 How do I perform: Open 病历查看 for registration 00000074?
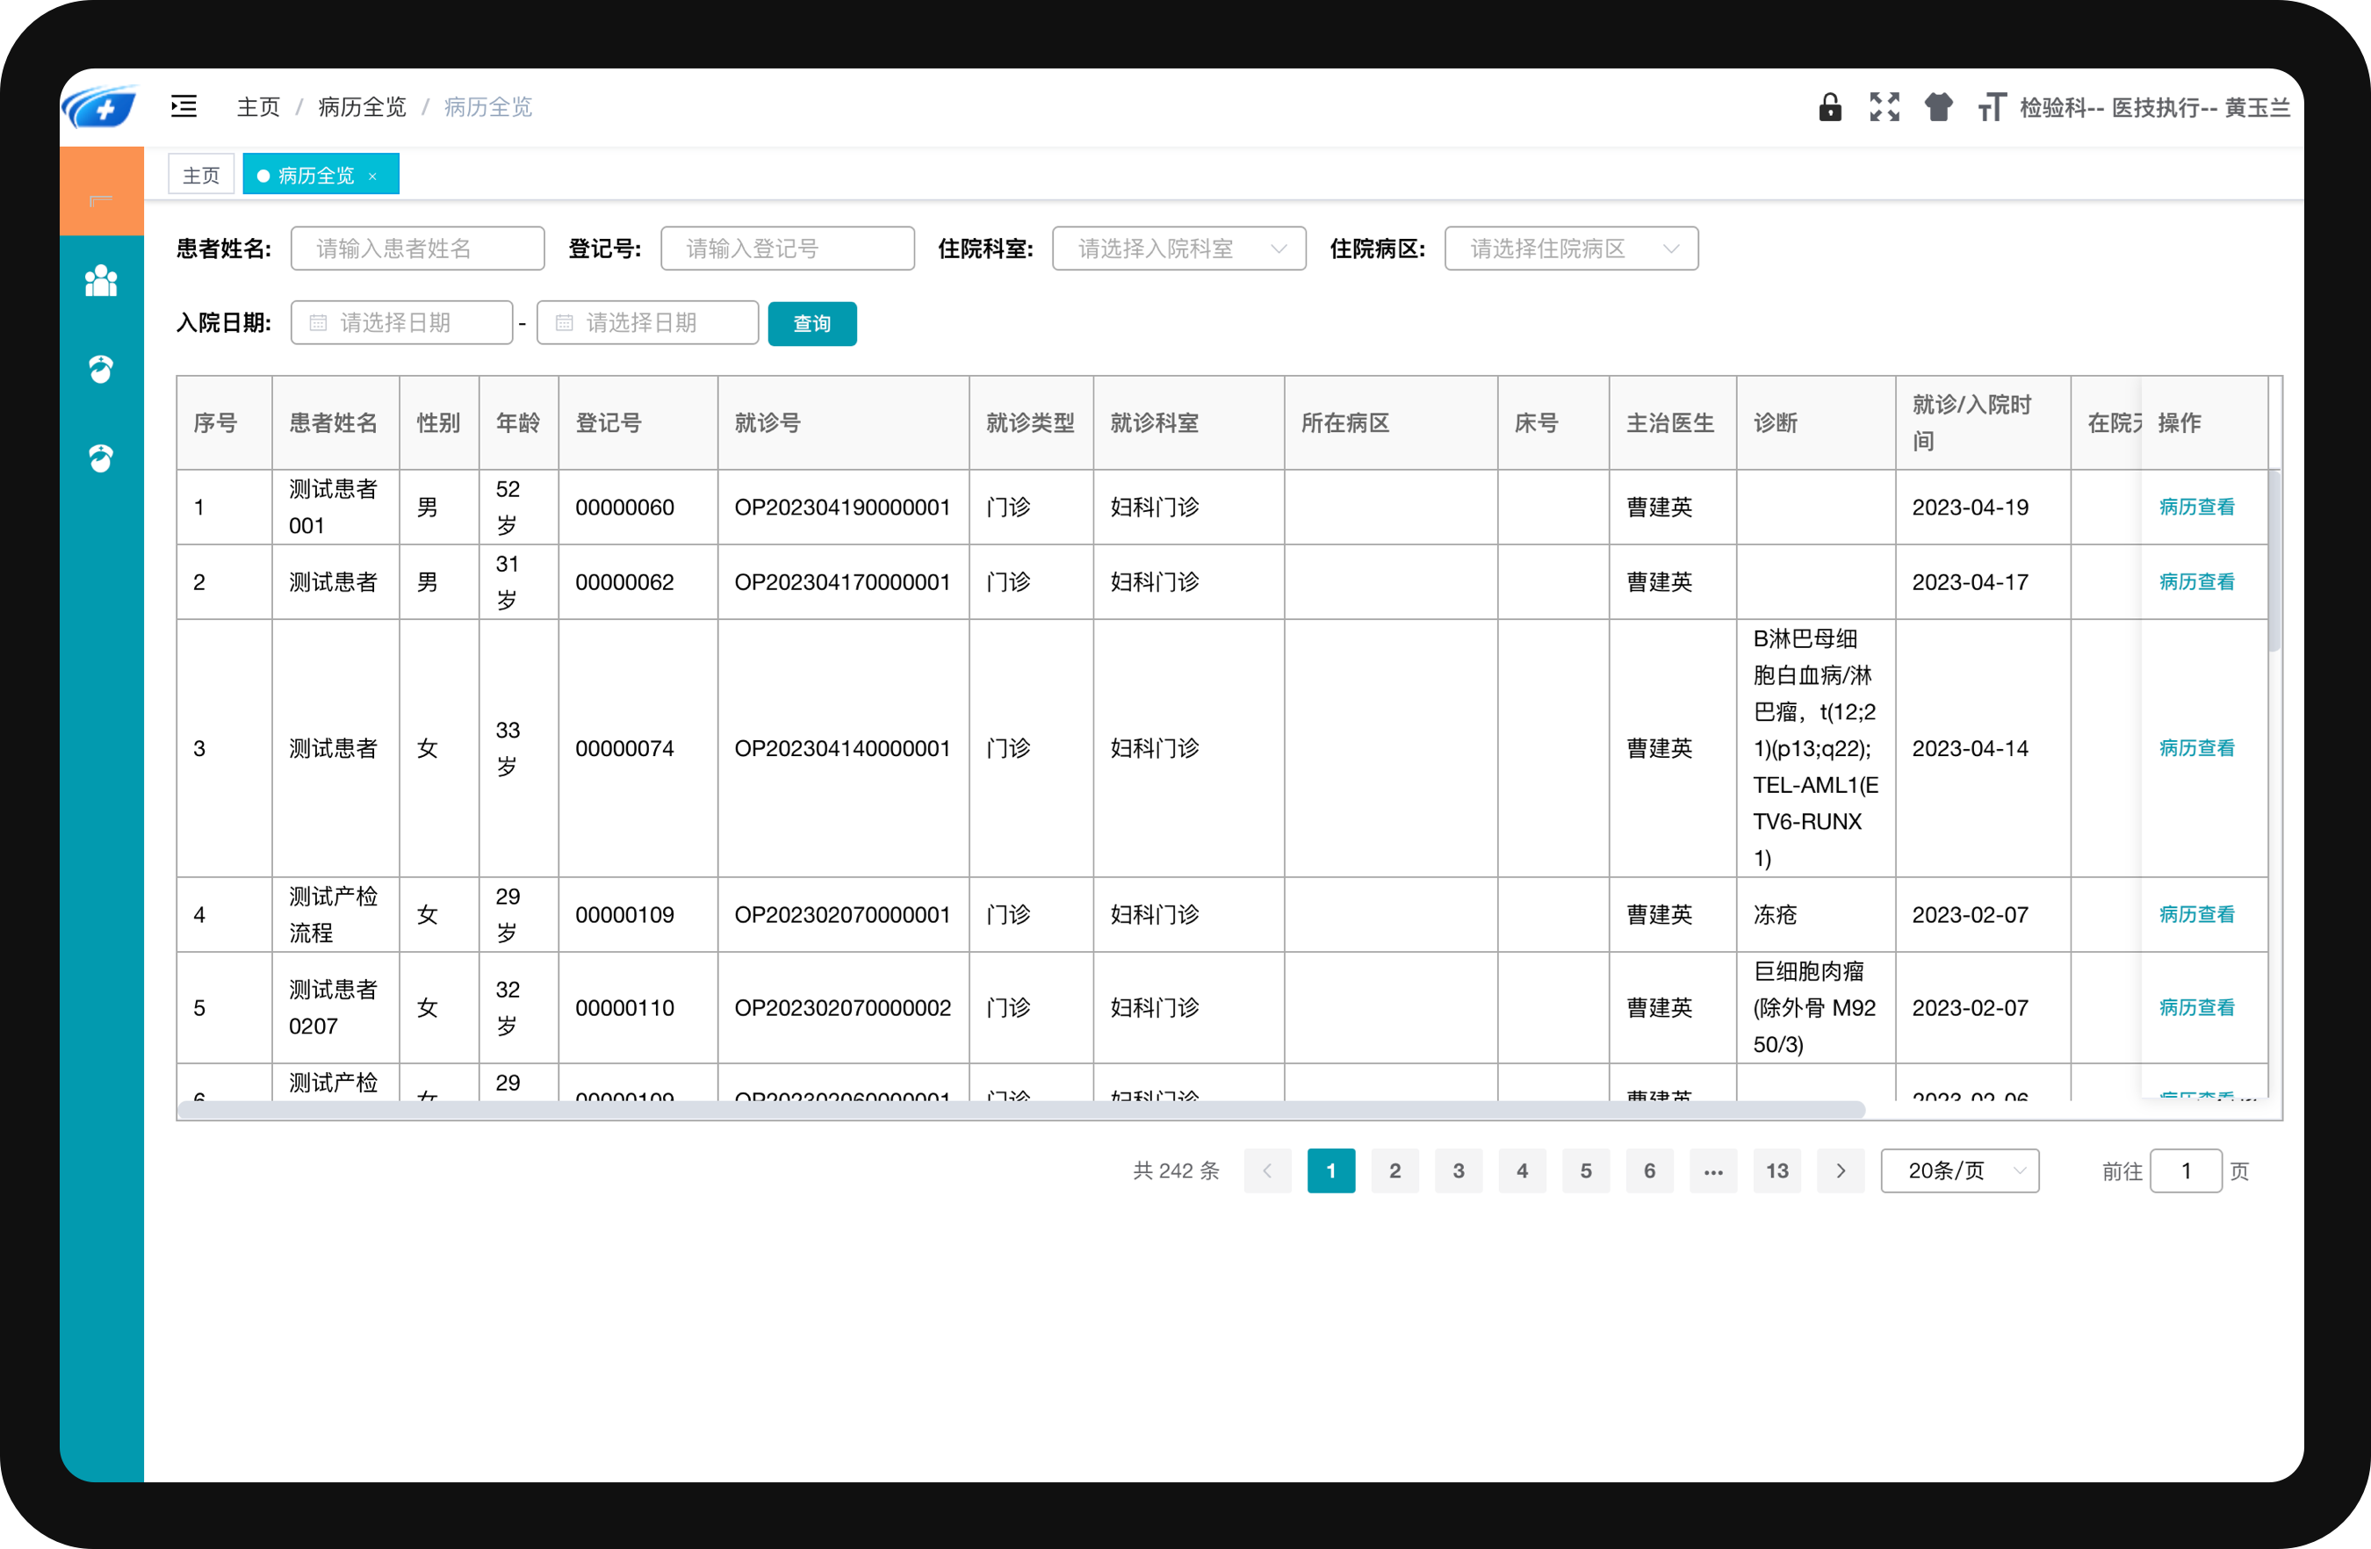[x=2196, y=748]
